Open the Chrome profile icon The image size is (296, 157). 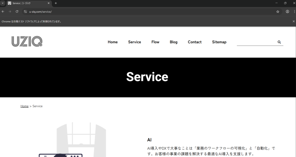point(287,12)
